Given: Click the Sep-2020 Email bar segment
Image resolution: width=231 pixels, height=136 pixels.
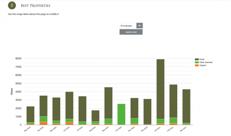Looking at the screenshot, I should (109, 103).
